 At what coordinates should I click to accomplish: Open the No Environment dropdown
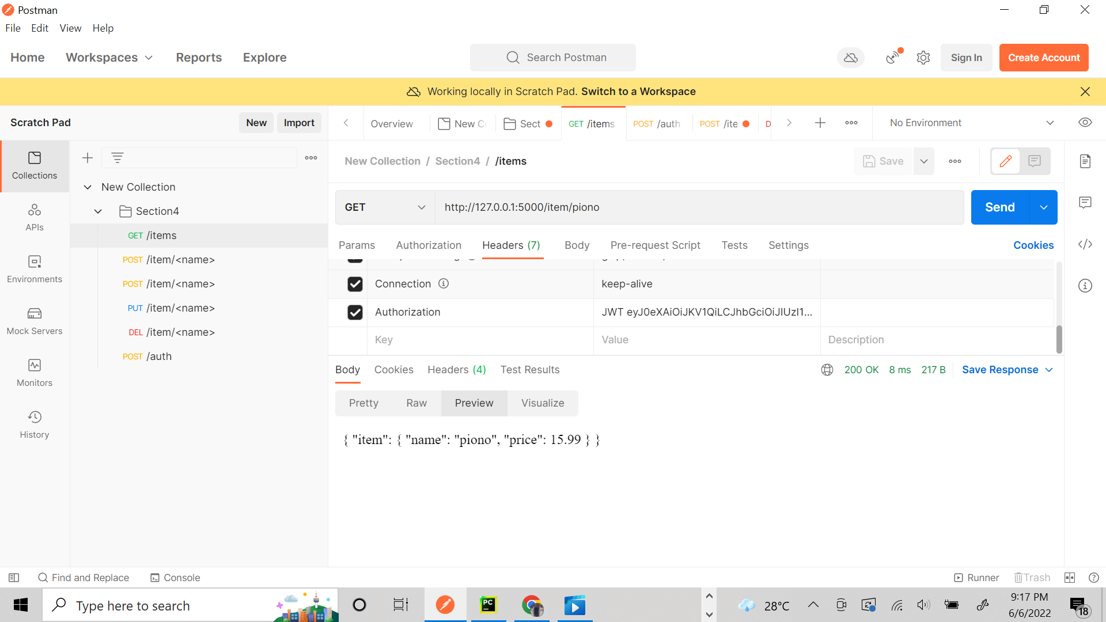971,123
